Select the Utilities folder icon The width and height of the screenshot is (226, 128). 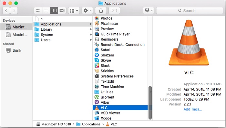click(97, 92)
